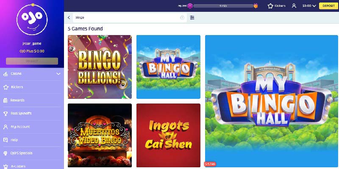Clear the search text with the X icon
This screenshot has height=169, width=339.
coord(182,18)
